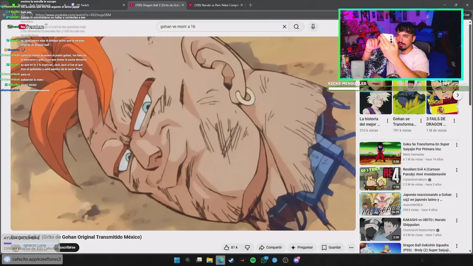Open the KAKASHI vs OBITO thumbnail

[380, 229]
